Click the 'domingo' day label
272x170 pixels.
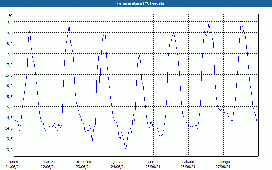[223, 162]
